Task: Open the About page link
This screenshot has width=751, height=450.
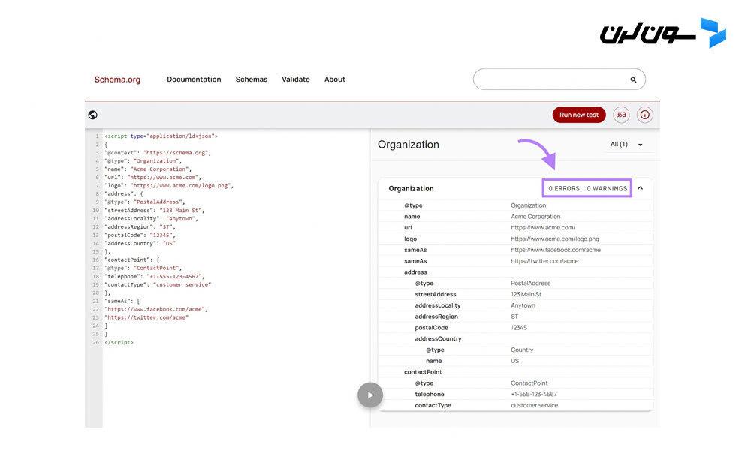Action: tap(335, 79)
